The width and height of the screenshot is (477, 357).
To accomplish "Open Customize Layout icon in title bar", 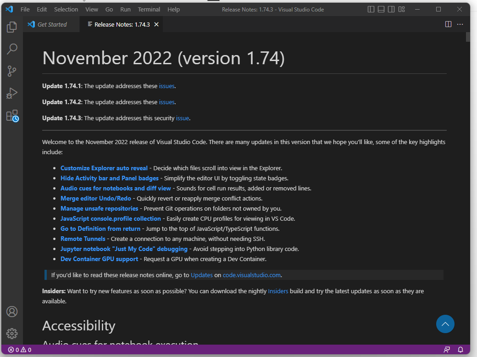I will [402, 10].
